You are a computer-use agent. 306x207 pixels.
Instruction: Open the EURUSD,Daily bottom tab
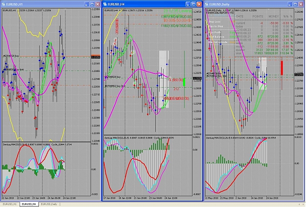click(x=49, y=204)
